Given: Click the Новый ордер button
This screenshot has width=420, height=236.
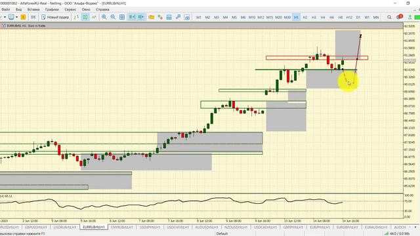Looking at the screenshot, I should pyautogui.click(x=55, y=17).
